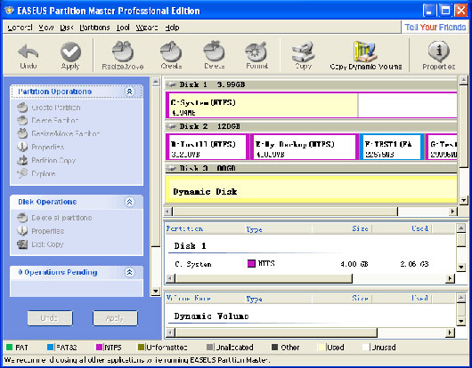The image size is (472, 368).
Task: Click the left sidebar scroll down arrow
Action: [x=156, y=291]
